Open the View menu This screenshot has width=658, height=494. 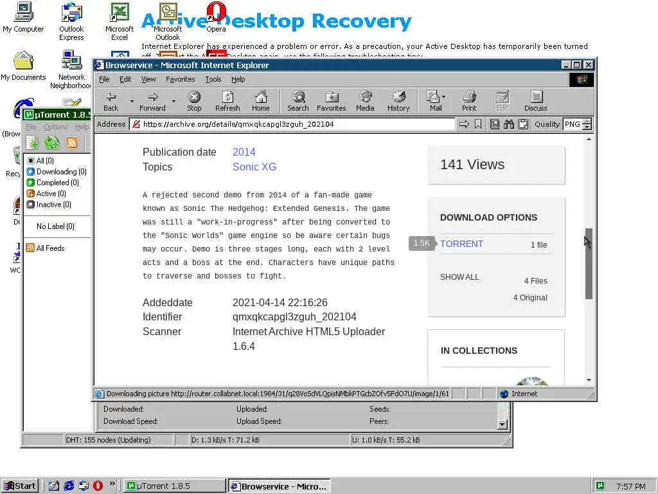[148, 79]
